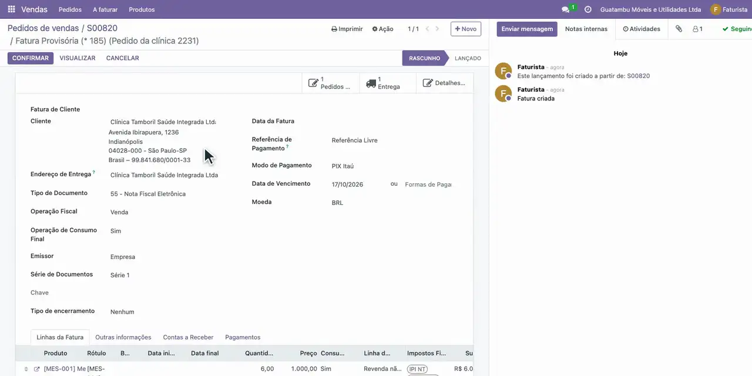Switch to Contas a Receber tab

click(x=188, y=337)
